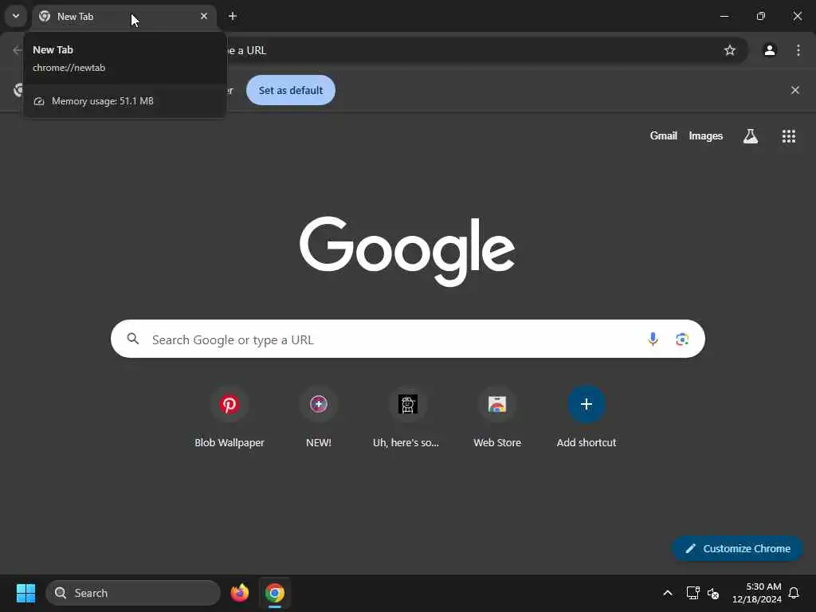
Task: Open the tab search dropdown arrow
Action: pyautogui.click(x=16, y=16)
